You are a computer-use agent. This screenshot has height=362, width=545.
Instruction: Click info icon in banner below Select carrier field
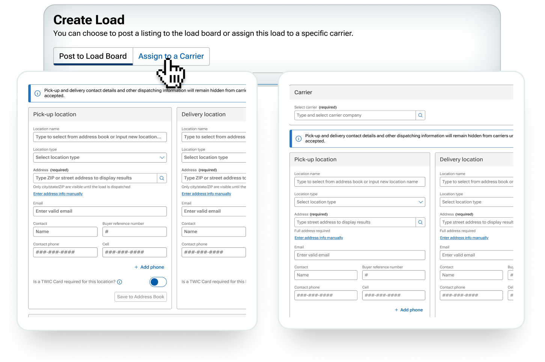coord(299,139)
